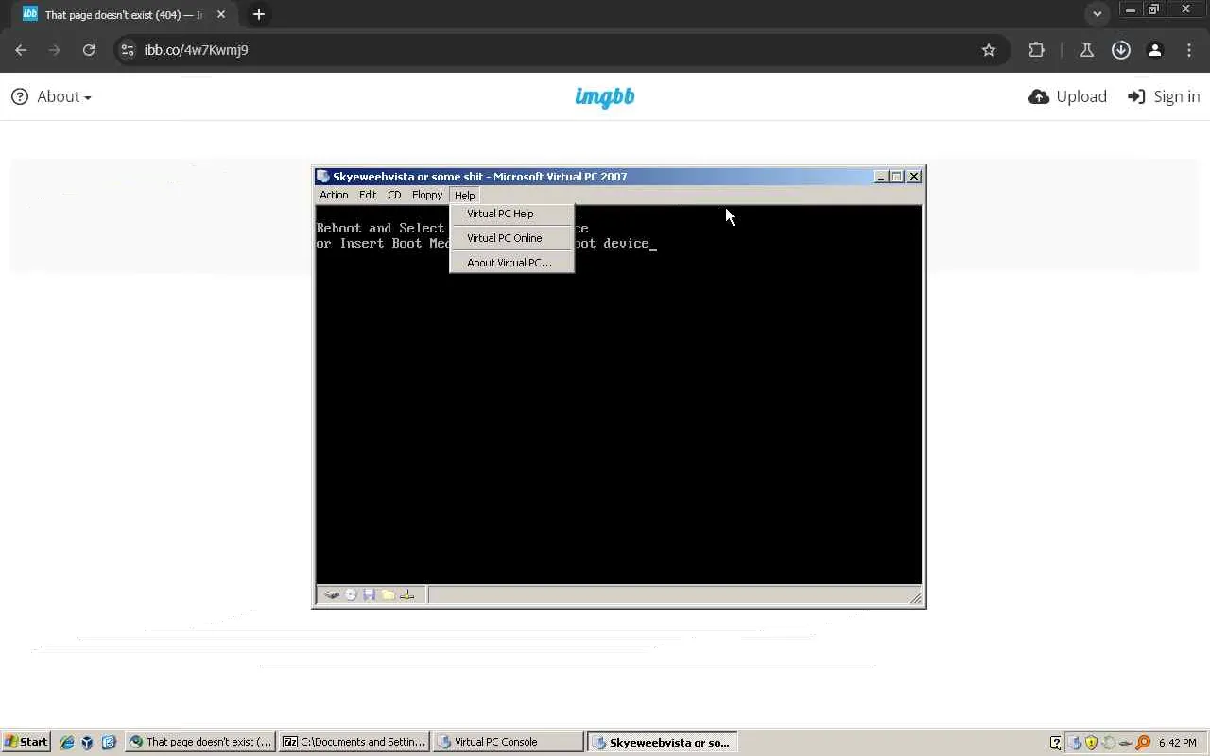This screenshot has height=756, width=1210.
Task: Bookmark this page with the star icon
Action: pyautogui.click(x=989, y=50)
